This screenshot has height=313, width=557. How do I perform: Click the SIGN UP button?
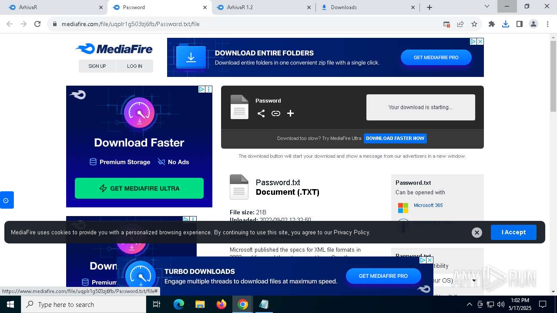[97, 66]
